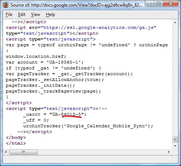This screenshot has height=166, width=181.
Task: Click pageTracker._trackPageview(page) line
Action: (x=53, y=91)
